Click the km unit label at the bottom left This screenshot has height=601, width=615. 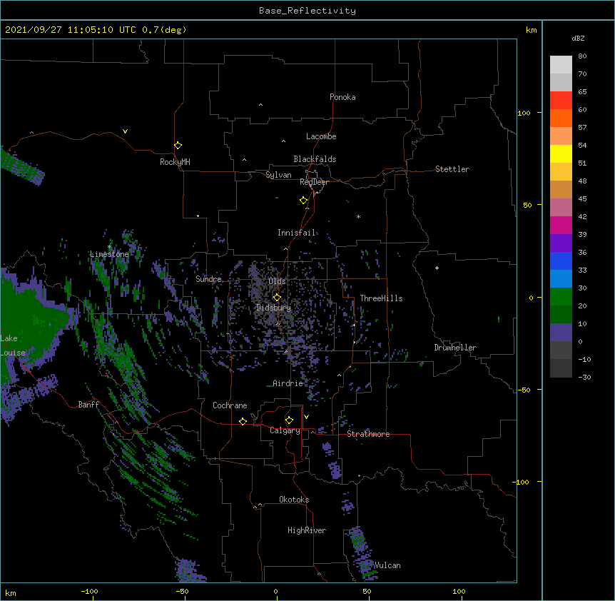coord(11,593)
